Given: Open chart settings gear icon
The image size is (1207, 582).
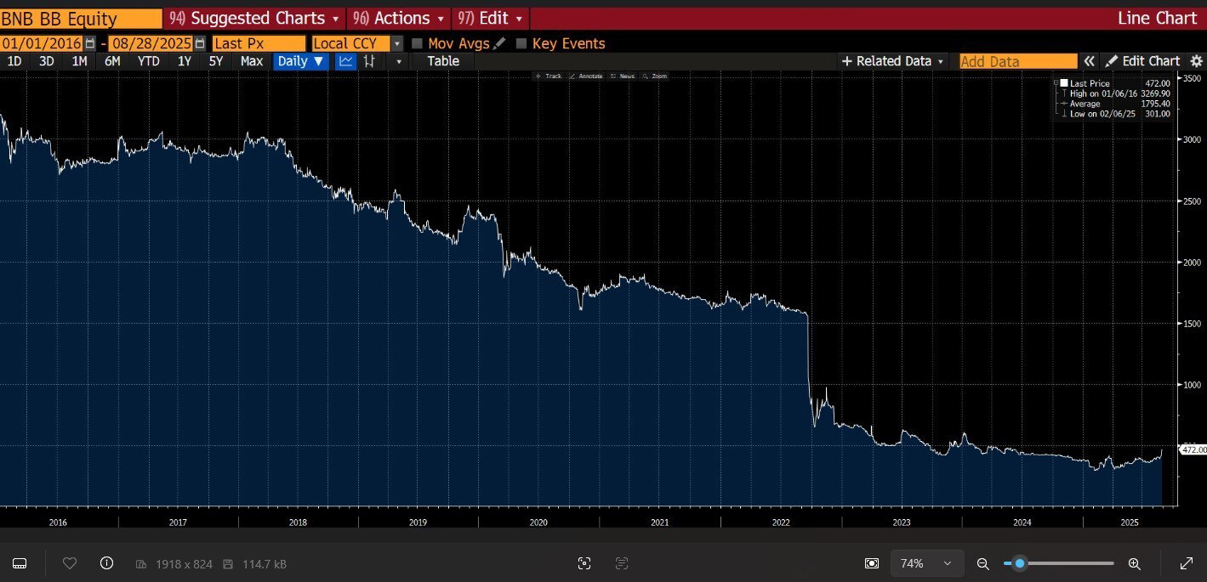Looking at the screenshot, I should 1196,61.
